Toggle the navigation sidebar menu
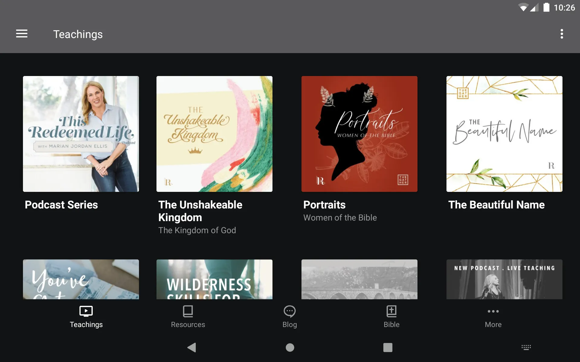Image resolution: width=580 pixels, height=362 pixels. pyautogui.click(x=22, y=34)
